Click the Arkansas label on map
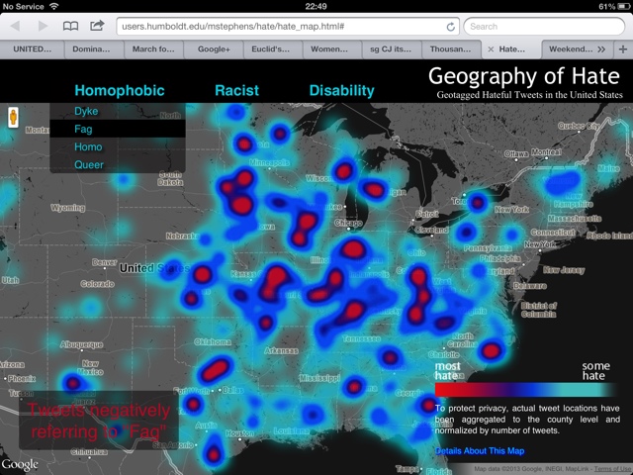Viewport: 633px width, 475px height. click(281, 350)
